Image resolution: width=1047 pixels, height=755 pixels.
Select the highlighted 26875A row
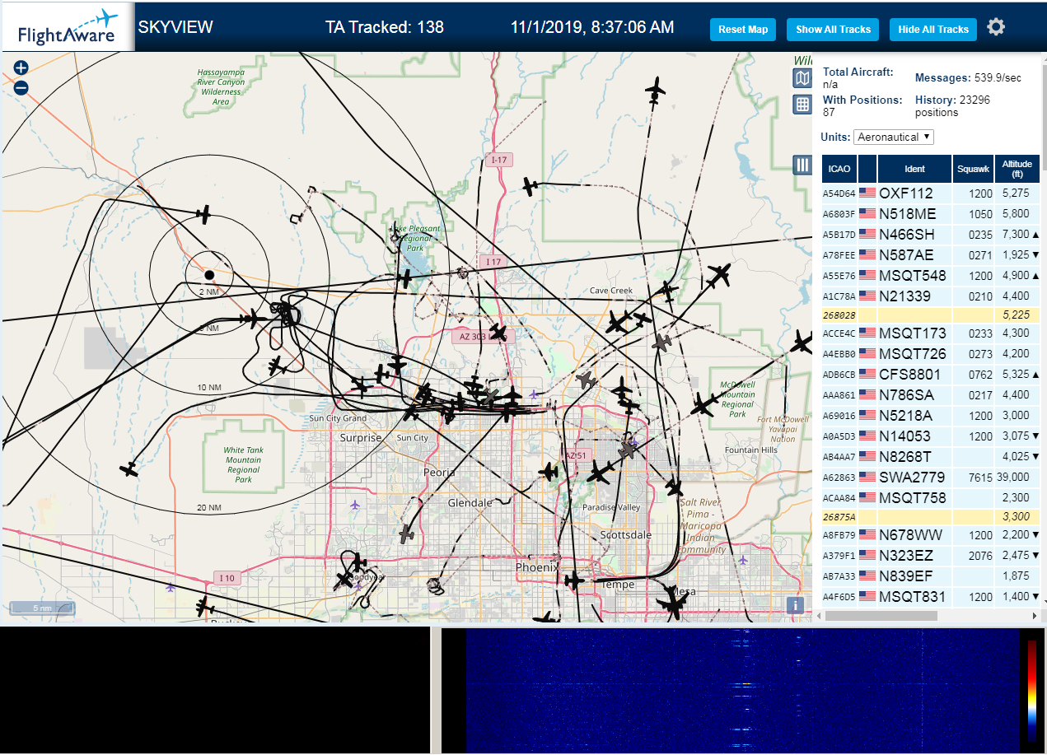pos(930,517)
